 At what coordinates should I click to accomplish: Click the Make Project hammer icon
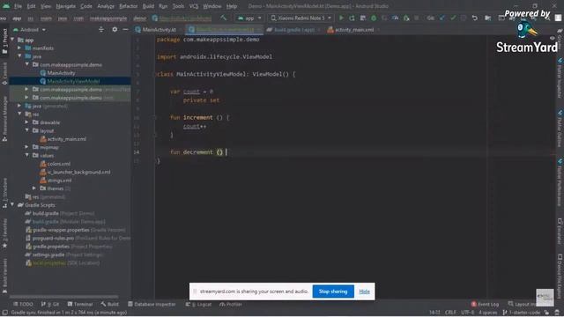click(x=224, y=18)
